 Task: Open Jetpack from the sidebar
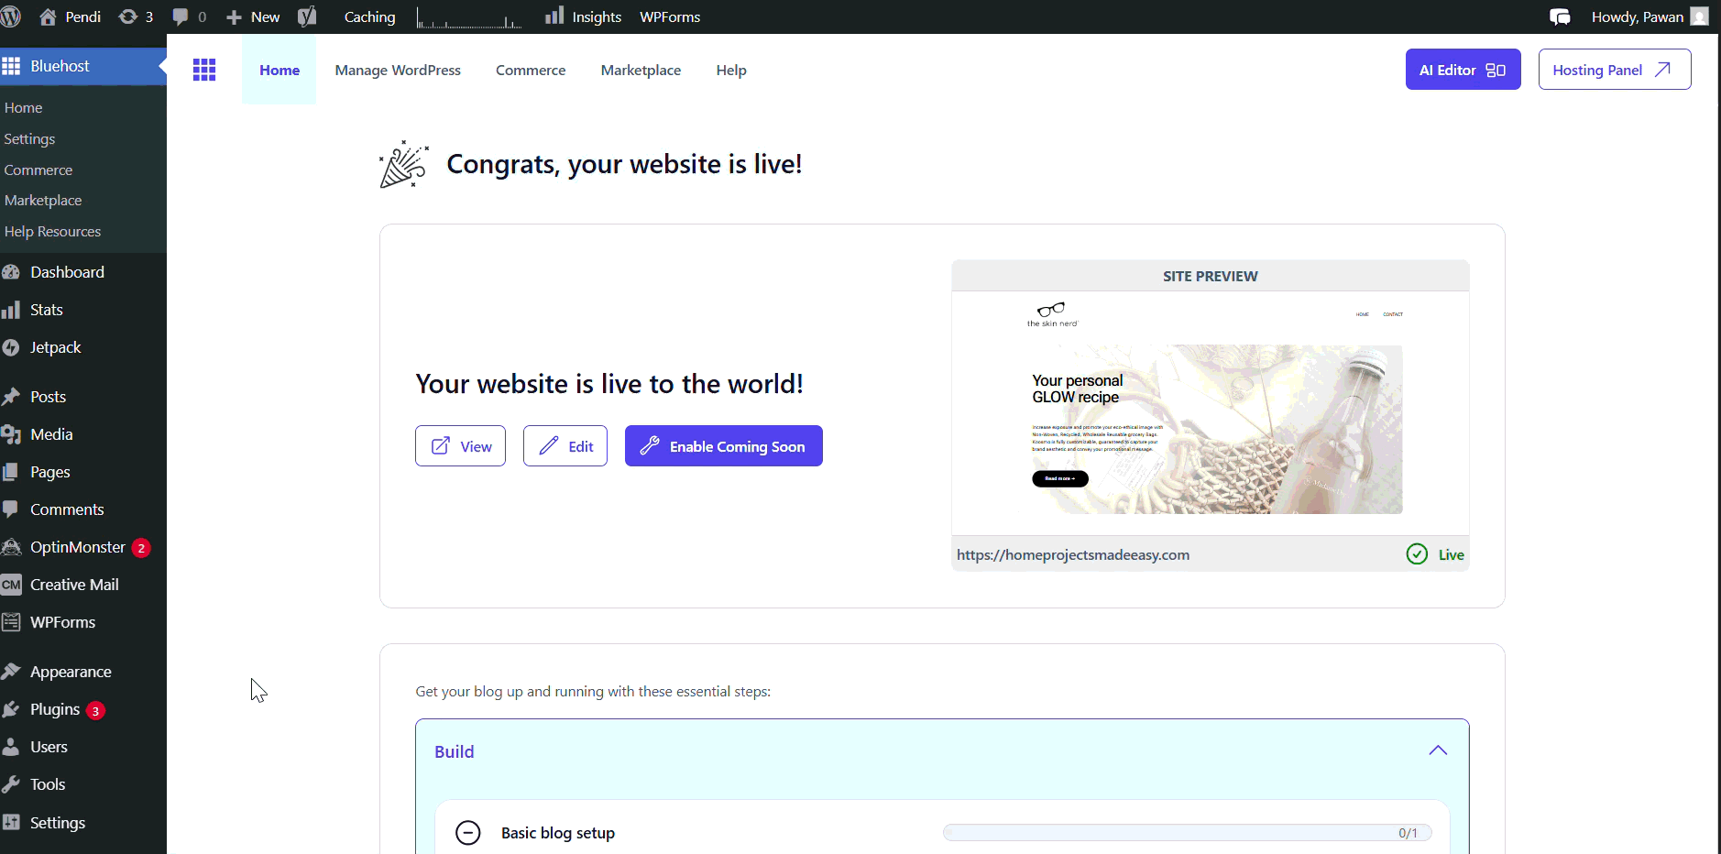point(55,347)
